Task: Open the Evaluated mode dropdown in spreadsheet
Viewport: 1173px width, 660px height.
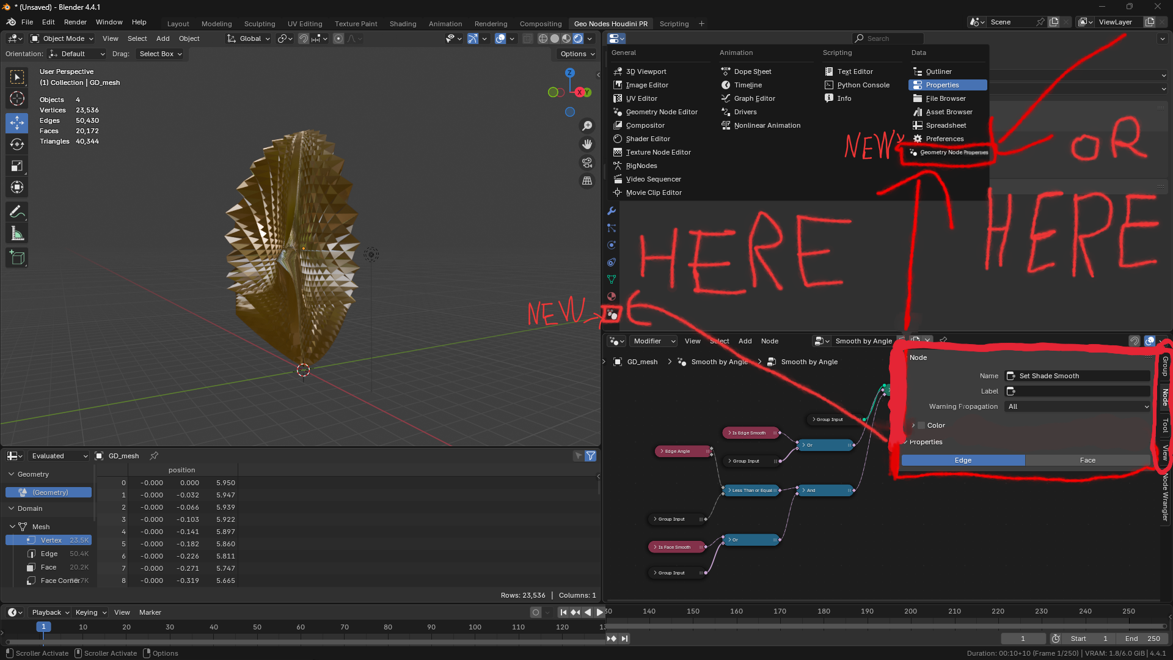Action: tap(59, 456)
